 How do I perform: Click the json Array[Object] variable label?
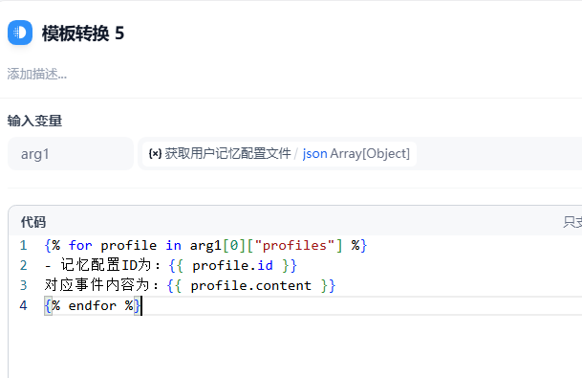point(356,153)
